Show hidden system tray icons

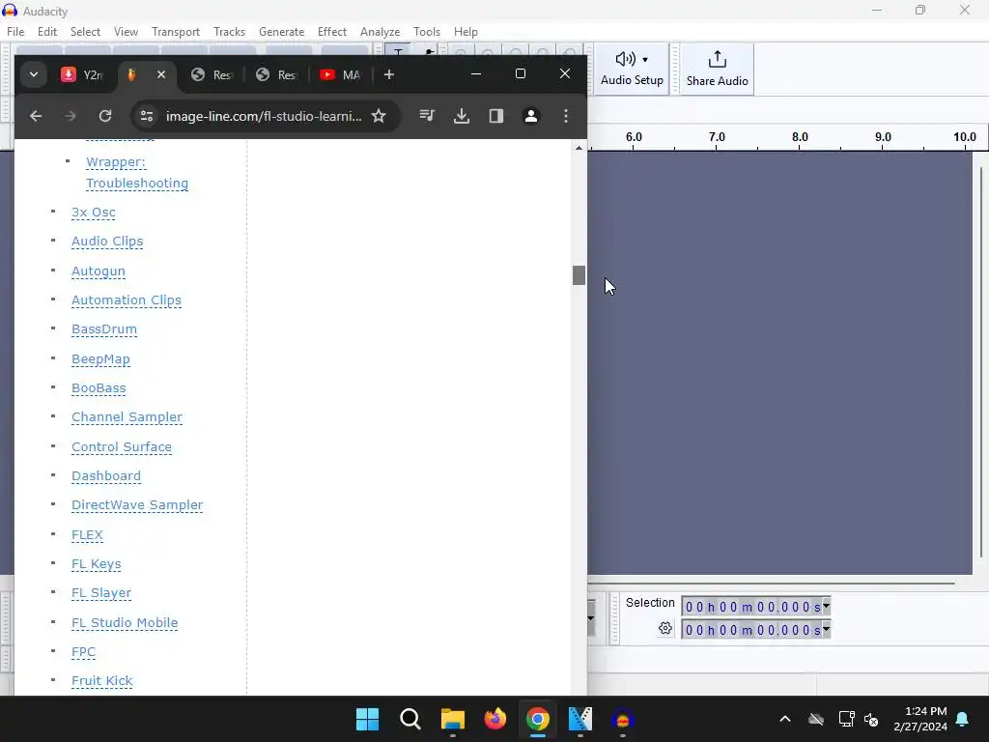[785, 719]
